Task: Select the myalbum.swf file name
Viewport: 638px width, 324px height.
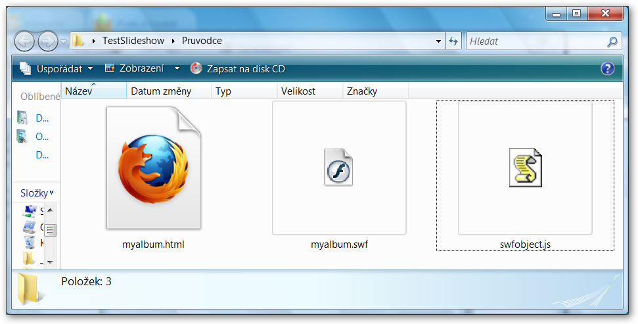Action: (x=339, y=244)
